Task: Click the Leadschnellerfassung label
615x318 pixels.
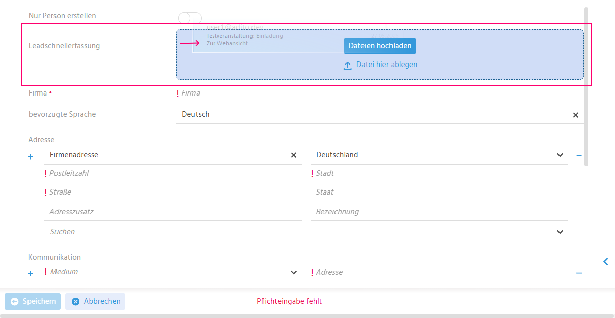Action: (64, 46)
